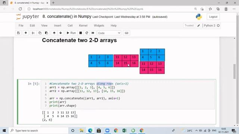The height and width of the screenshot is (134, 239).
Task: Open Microsoft Edge from the taskbar
Action: 90,131
